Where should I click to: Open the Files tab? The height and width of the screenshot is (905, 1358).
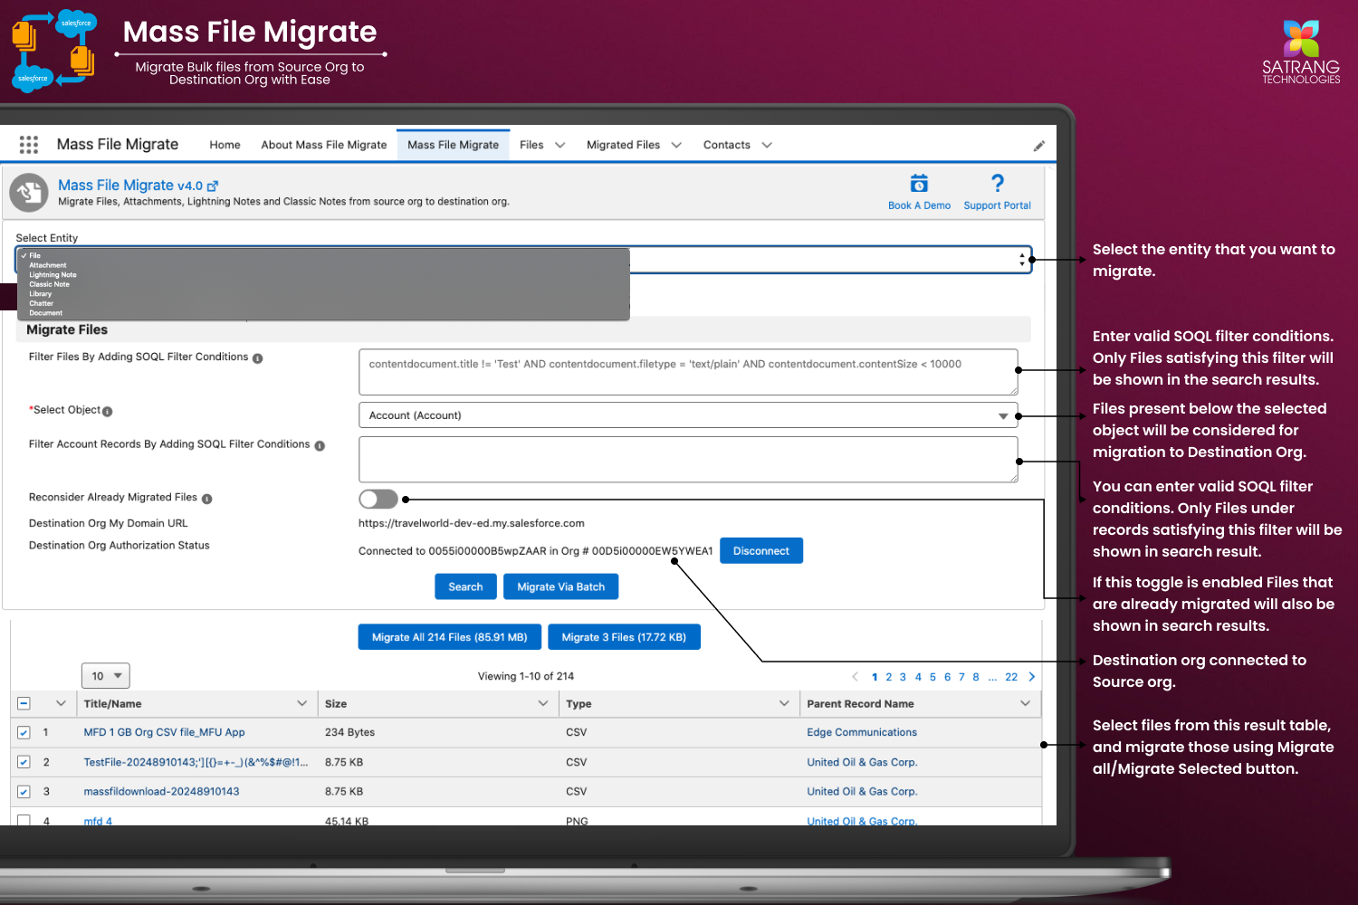click(x=531, y=145)
